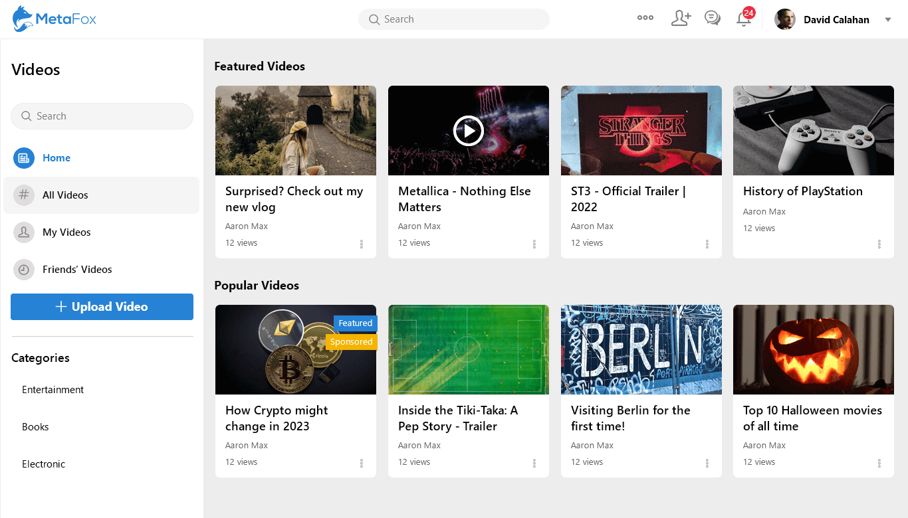This screenshot has height=518, width=908.
Task: Open the chat messages icon
Action: point(712,19)
